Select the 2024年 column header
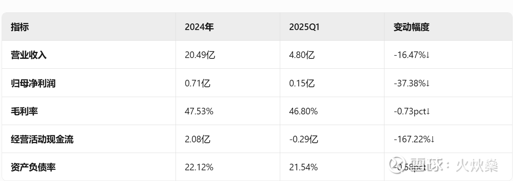Viewport: 513px width, 181px height. pos(199,27)
